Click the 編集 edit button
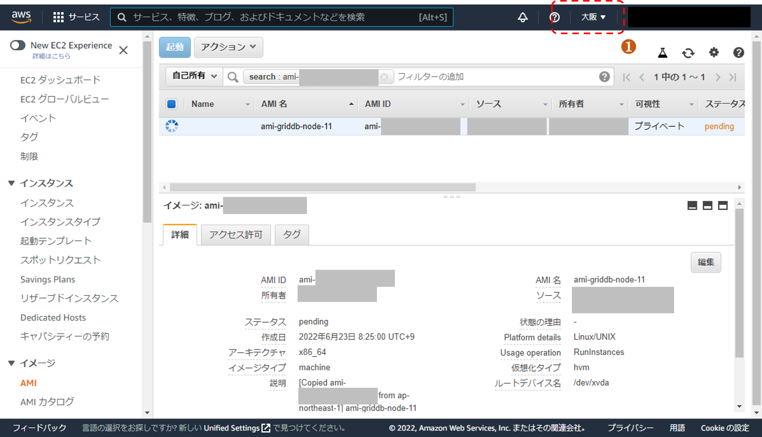Image resolution: width=762 pixels, height=437 pixels. tap(705, 262)
